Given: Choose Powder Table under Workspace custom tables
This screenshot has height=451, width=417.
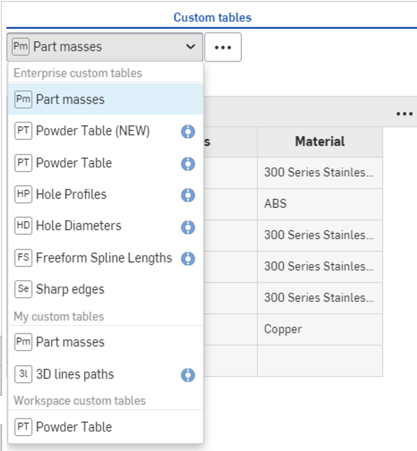Looking at the screenshot, I should click(x=74, y=427).
